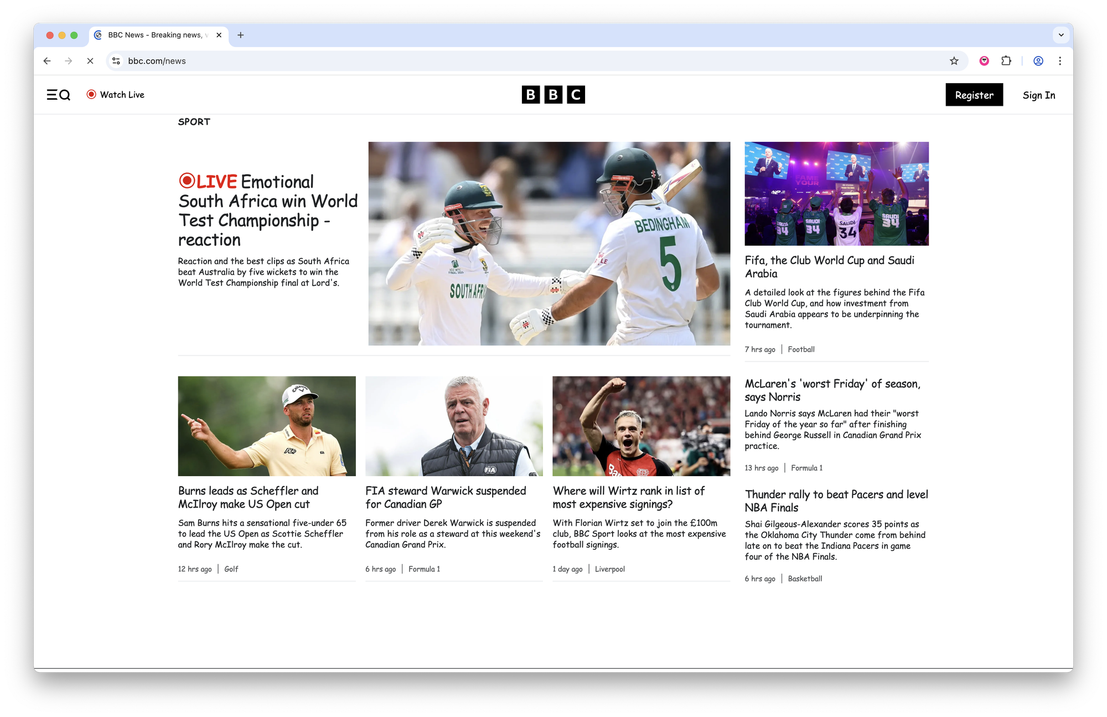This screenshot has width=1107, height=717.
Task: Click the red Watch Live icon
Action: [x=91, y=95]
